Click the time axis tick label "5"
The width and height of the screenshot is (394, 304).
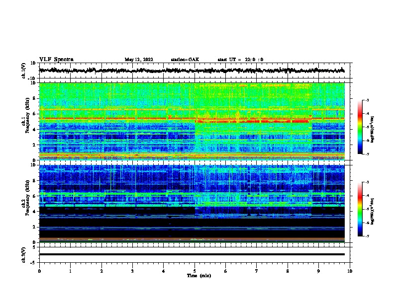pyautogui.click(x=195, y=271)
